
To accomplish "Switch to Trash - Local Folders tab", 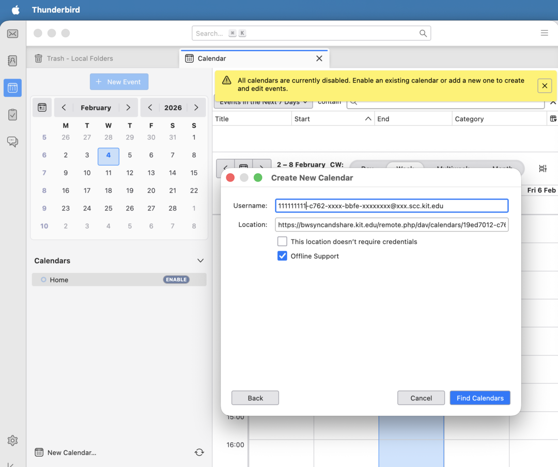I will click(80, 58).
